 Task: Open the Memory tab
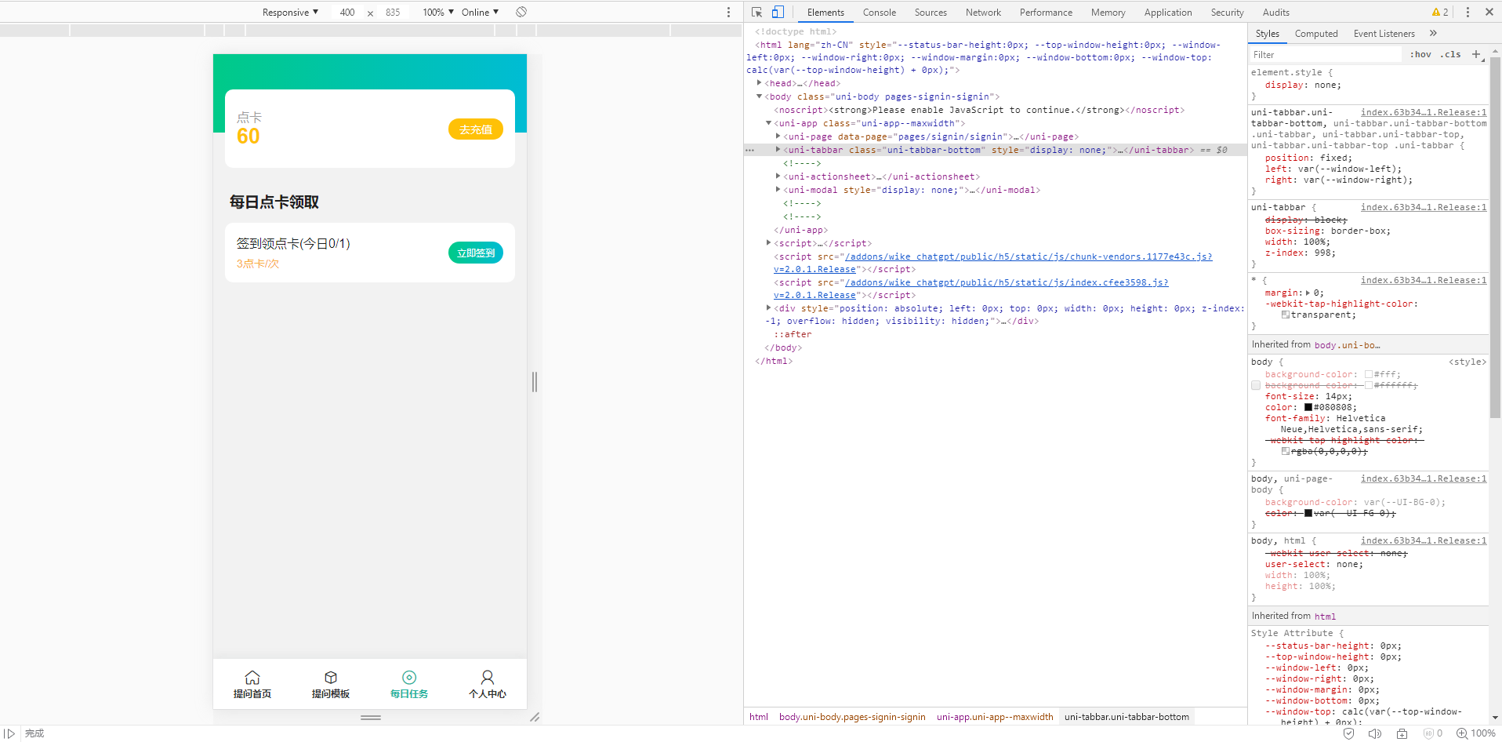tap(1108, 12)
